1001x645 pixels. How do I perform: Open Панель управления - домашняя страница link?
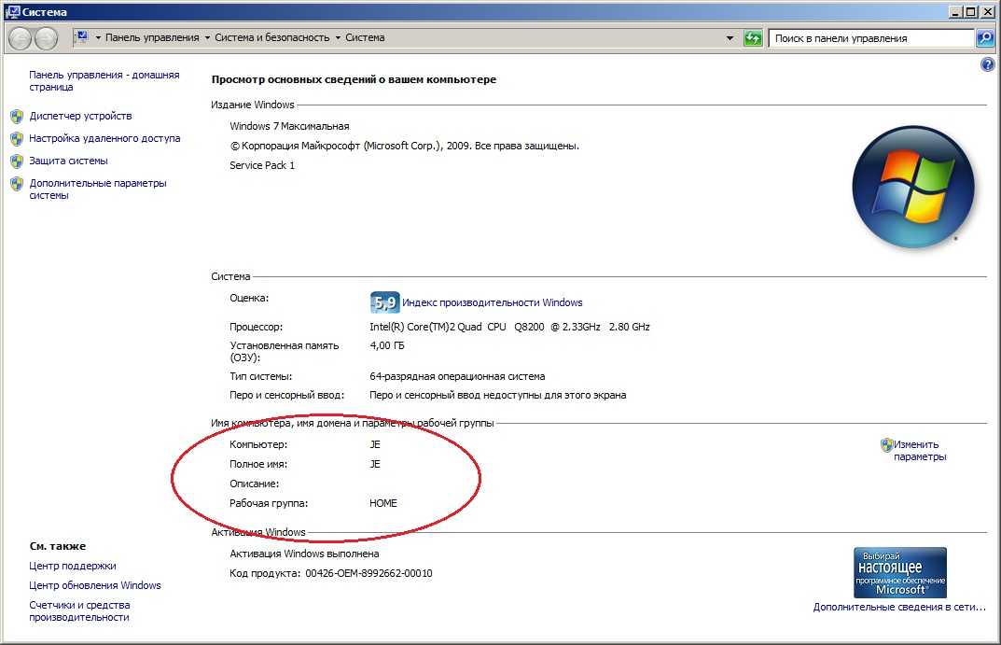point(104,80)
